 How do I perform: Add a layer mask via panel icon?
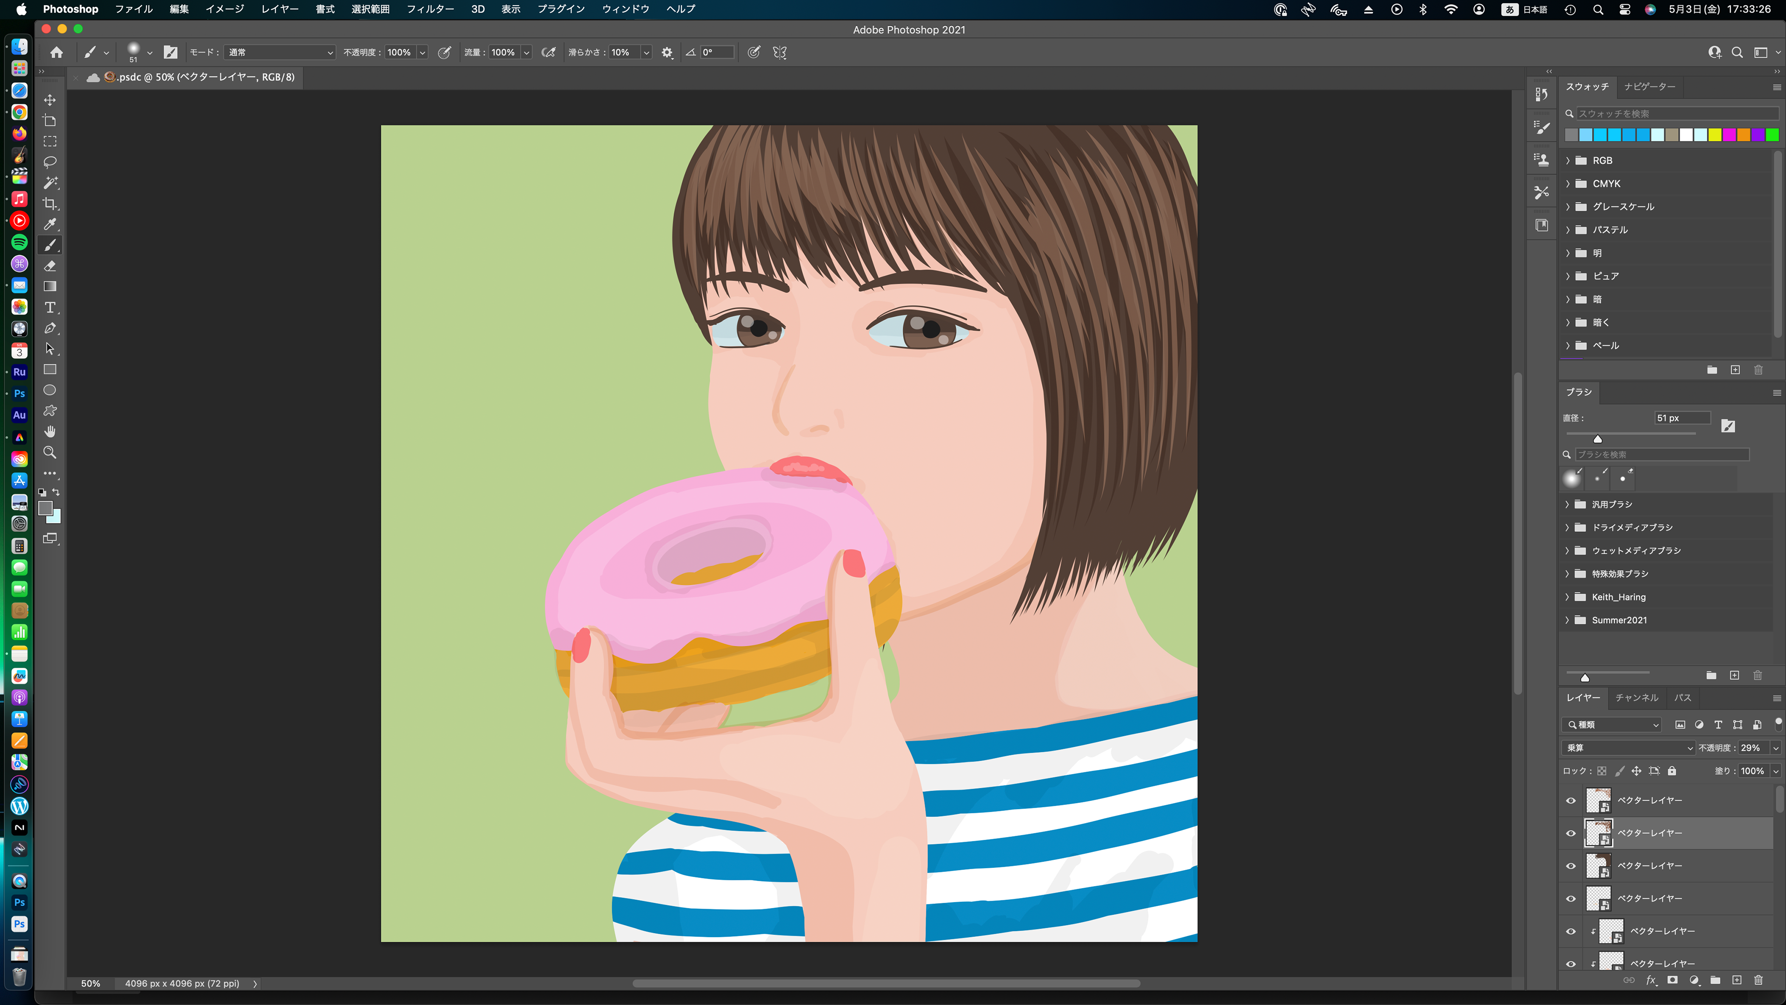[1673, 980]
